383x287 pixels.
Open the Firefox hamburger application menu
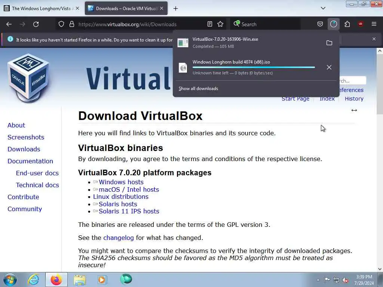coord(374,24)
